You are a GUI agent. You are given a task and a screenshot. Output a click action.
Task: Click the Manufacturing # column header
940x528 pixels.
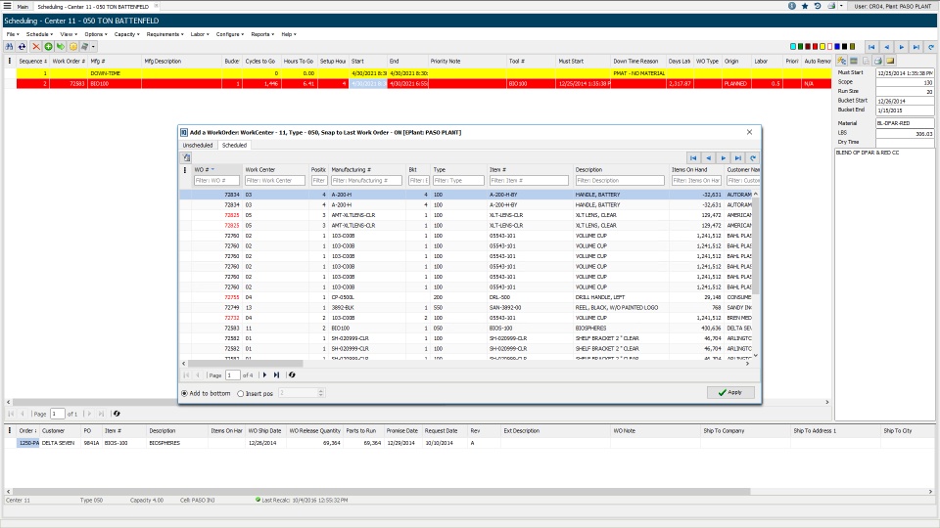[x=352, y=169]
